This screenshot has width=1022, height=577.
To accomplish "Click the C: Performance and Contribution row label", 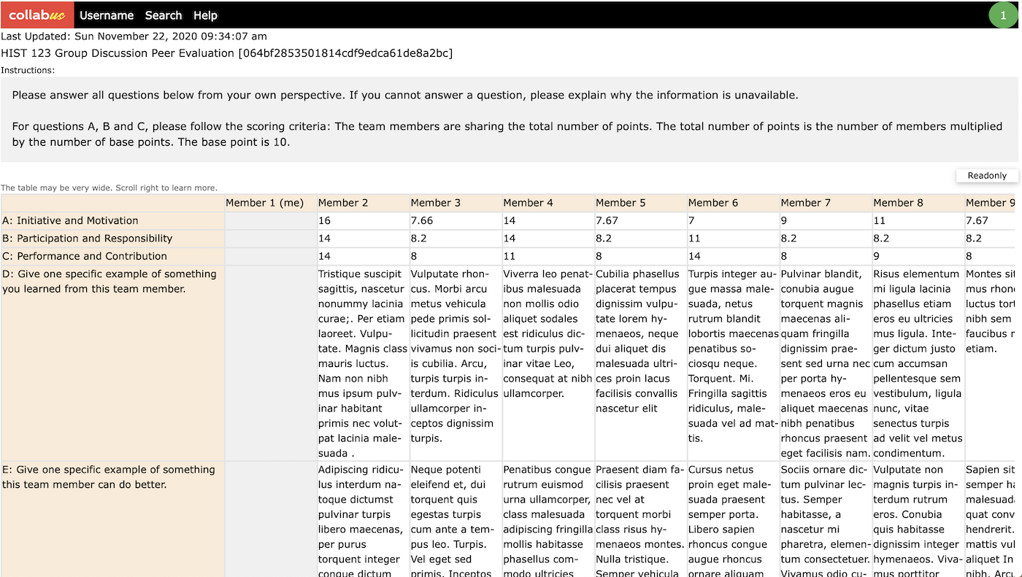I will [x=112, y=256].
